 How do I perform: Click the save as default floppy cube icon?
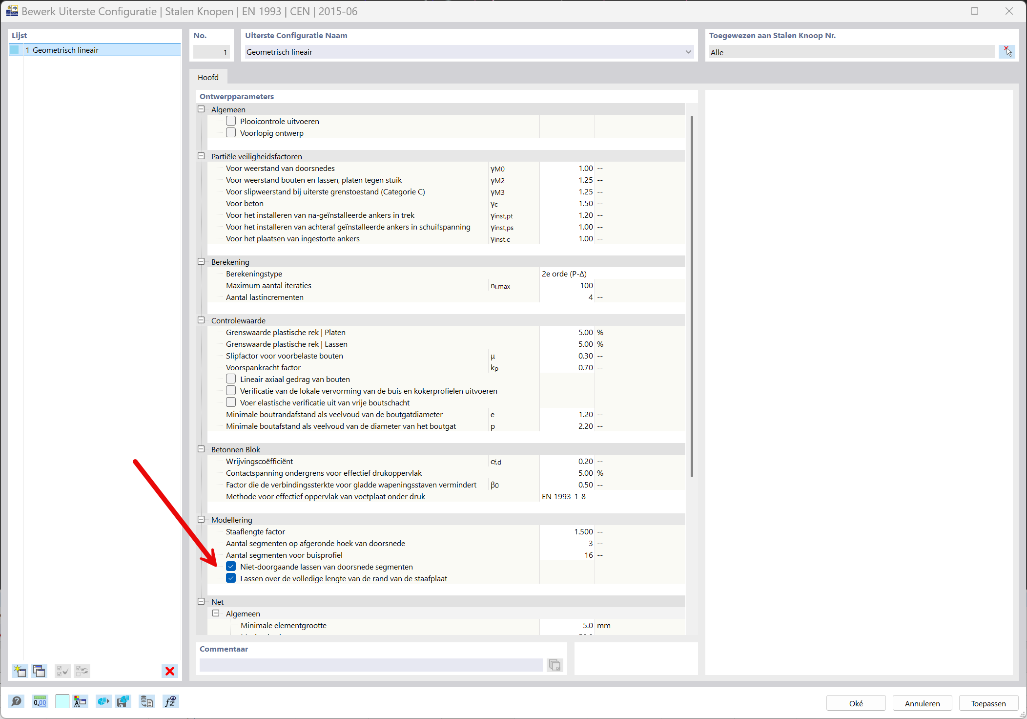tap(123, 702)
